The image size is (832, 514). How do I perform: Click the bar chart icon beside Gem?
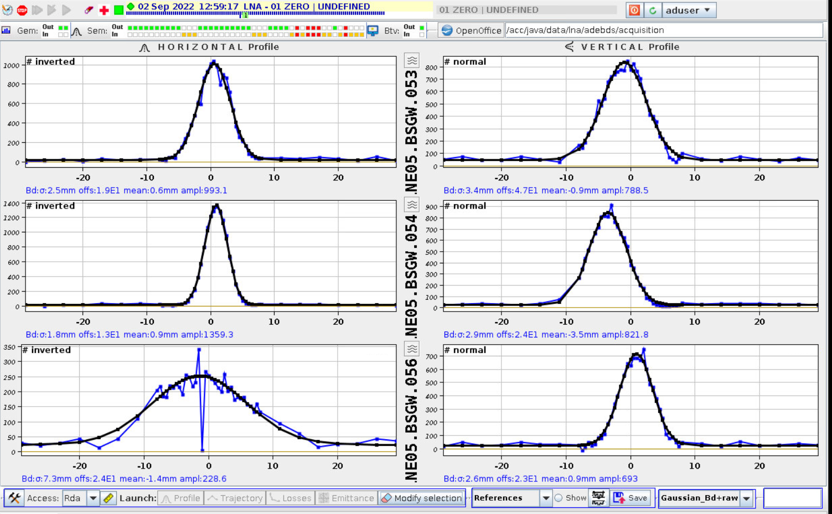[6, 30]
